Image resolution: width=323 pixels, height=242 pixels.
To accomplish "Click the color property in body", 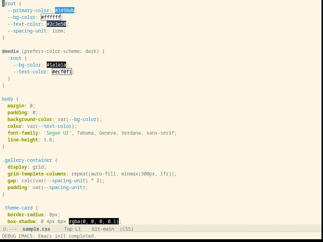I will point(15,126).
